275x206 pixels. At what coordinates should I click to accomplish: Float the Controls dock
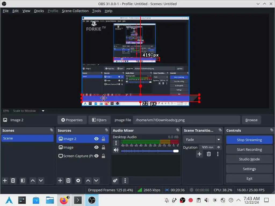click(272, 130)
